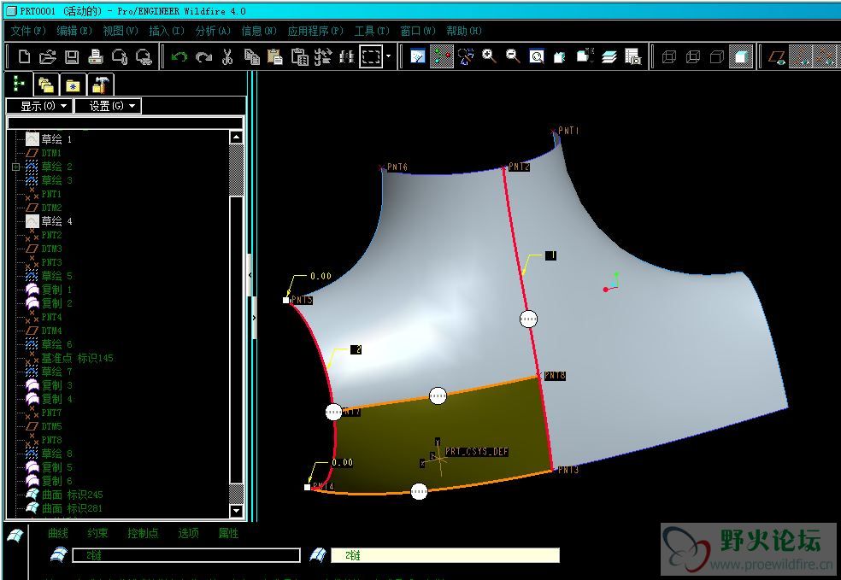Open the 曲线 dashboard panel
This screenshot has width=841, height=580.
coord(58,533)
